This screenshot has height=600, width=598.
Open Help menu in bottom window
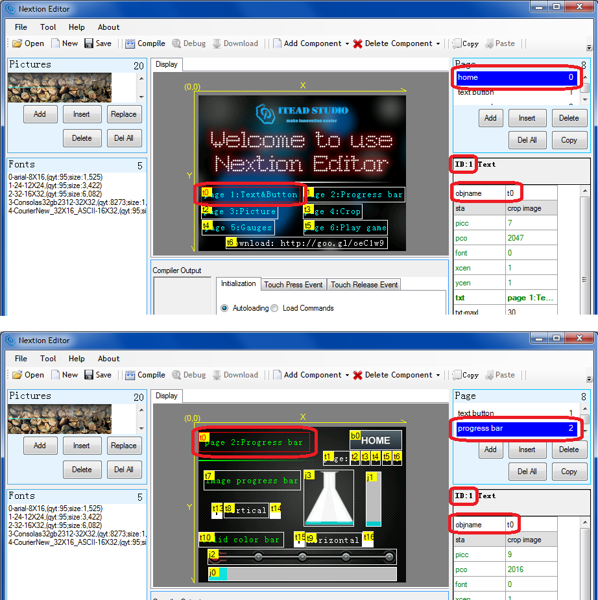[x=77, y=359]
